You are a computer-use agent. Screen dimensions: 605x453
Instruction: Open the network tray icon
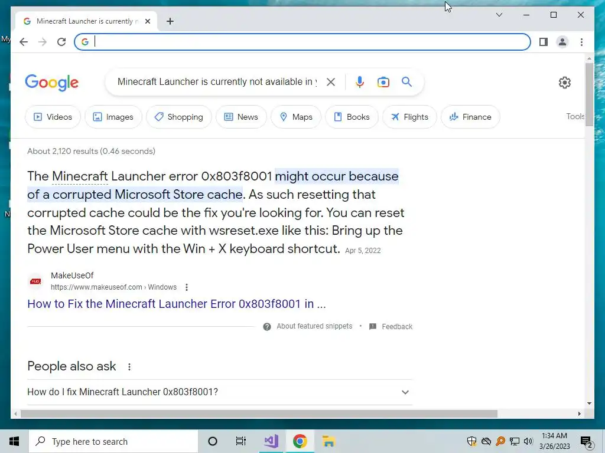point(515,441)
